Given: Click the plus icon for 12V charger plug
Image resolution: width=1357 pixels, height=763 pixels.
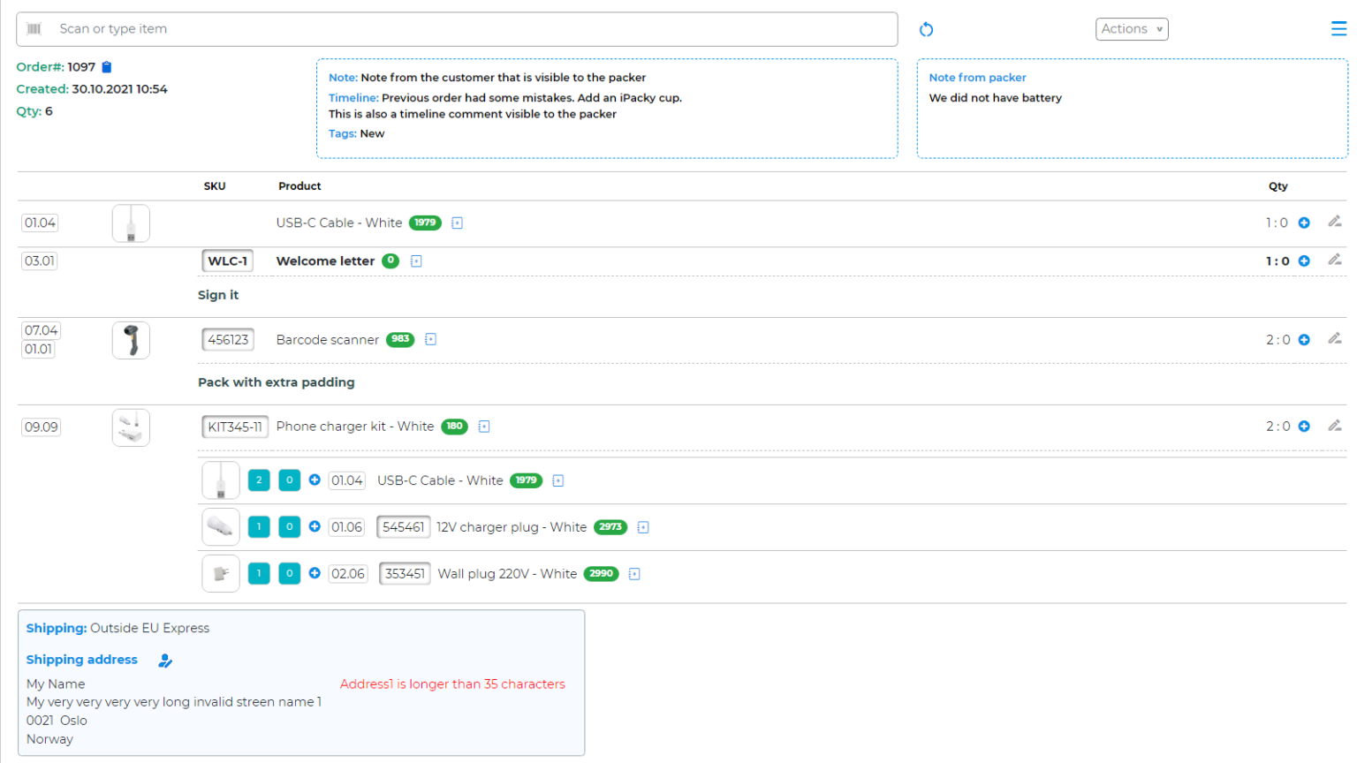Looking at the screenshot, I should (x=315, y=527).
